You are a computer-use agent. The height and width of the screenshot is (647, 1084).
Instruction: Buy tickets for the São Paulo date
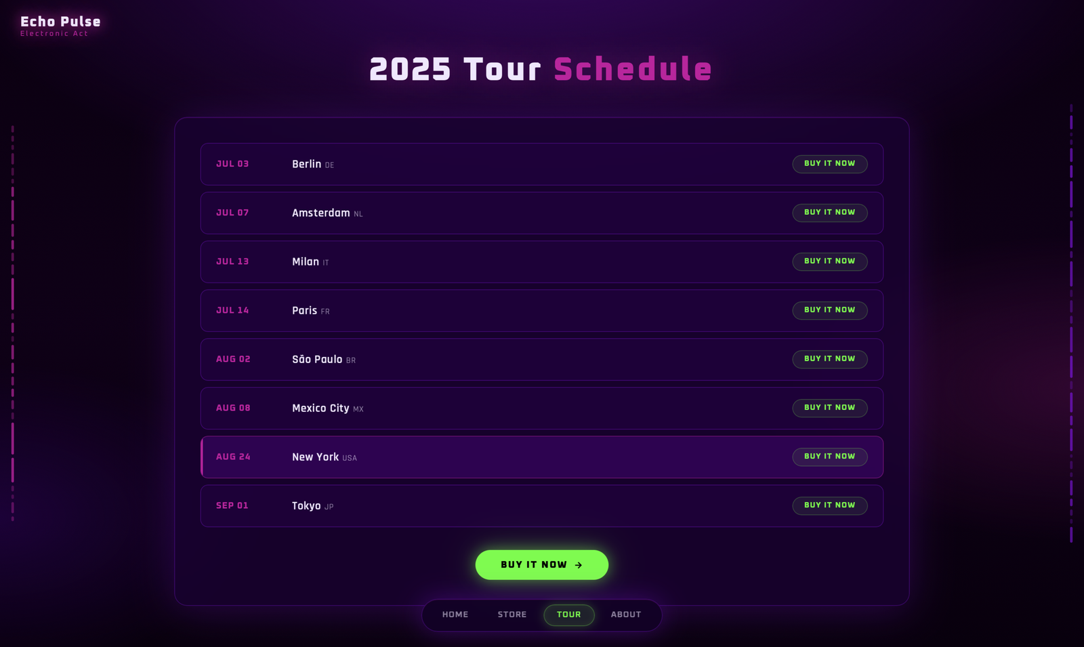click(x=829, y=359)
